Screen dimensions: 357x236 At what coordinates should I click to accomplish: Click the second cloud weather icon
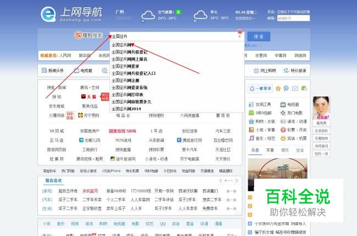tap(200, 15)
